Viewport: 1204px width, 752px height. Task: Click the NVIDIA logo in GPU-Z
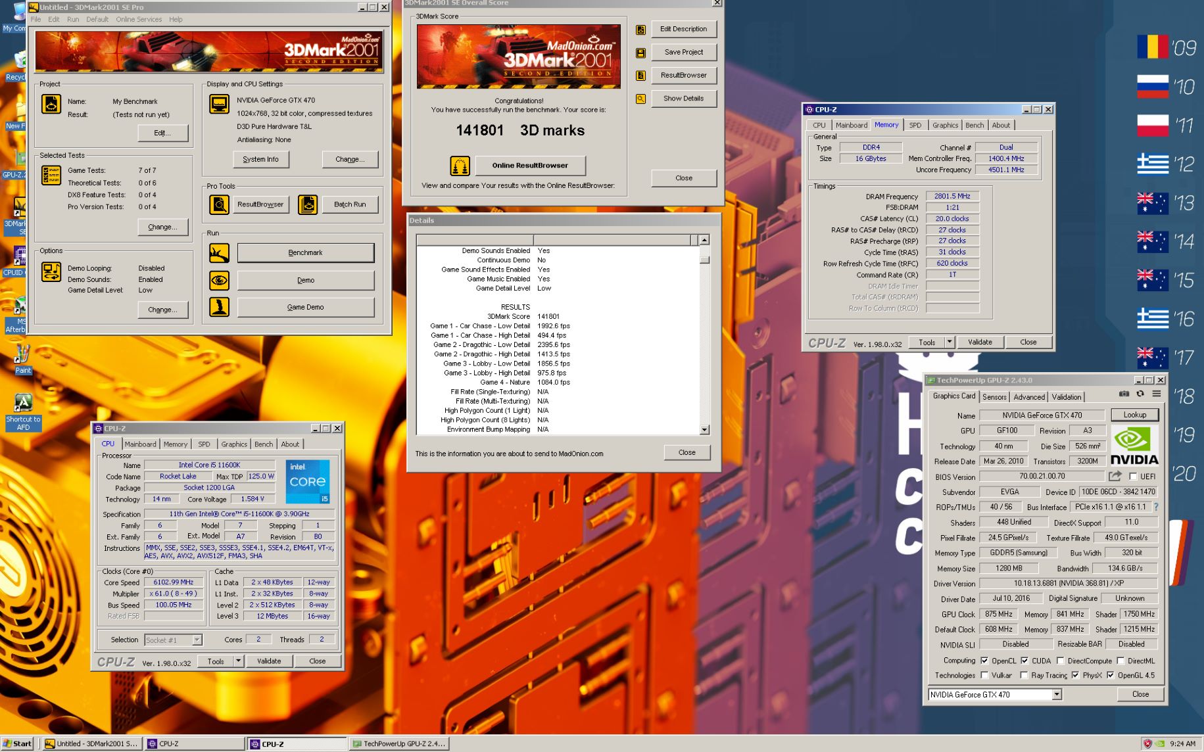pos(1134,445)
